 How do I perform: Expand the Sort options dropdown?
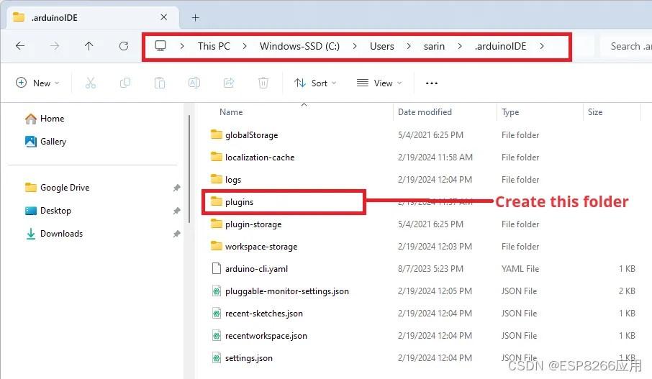[x=315, y=83]
